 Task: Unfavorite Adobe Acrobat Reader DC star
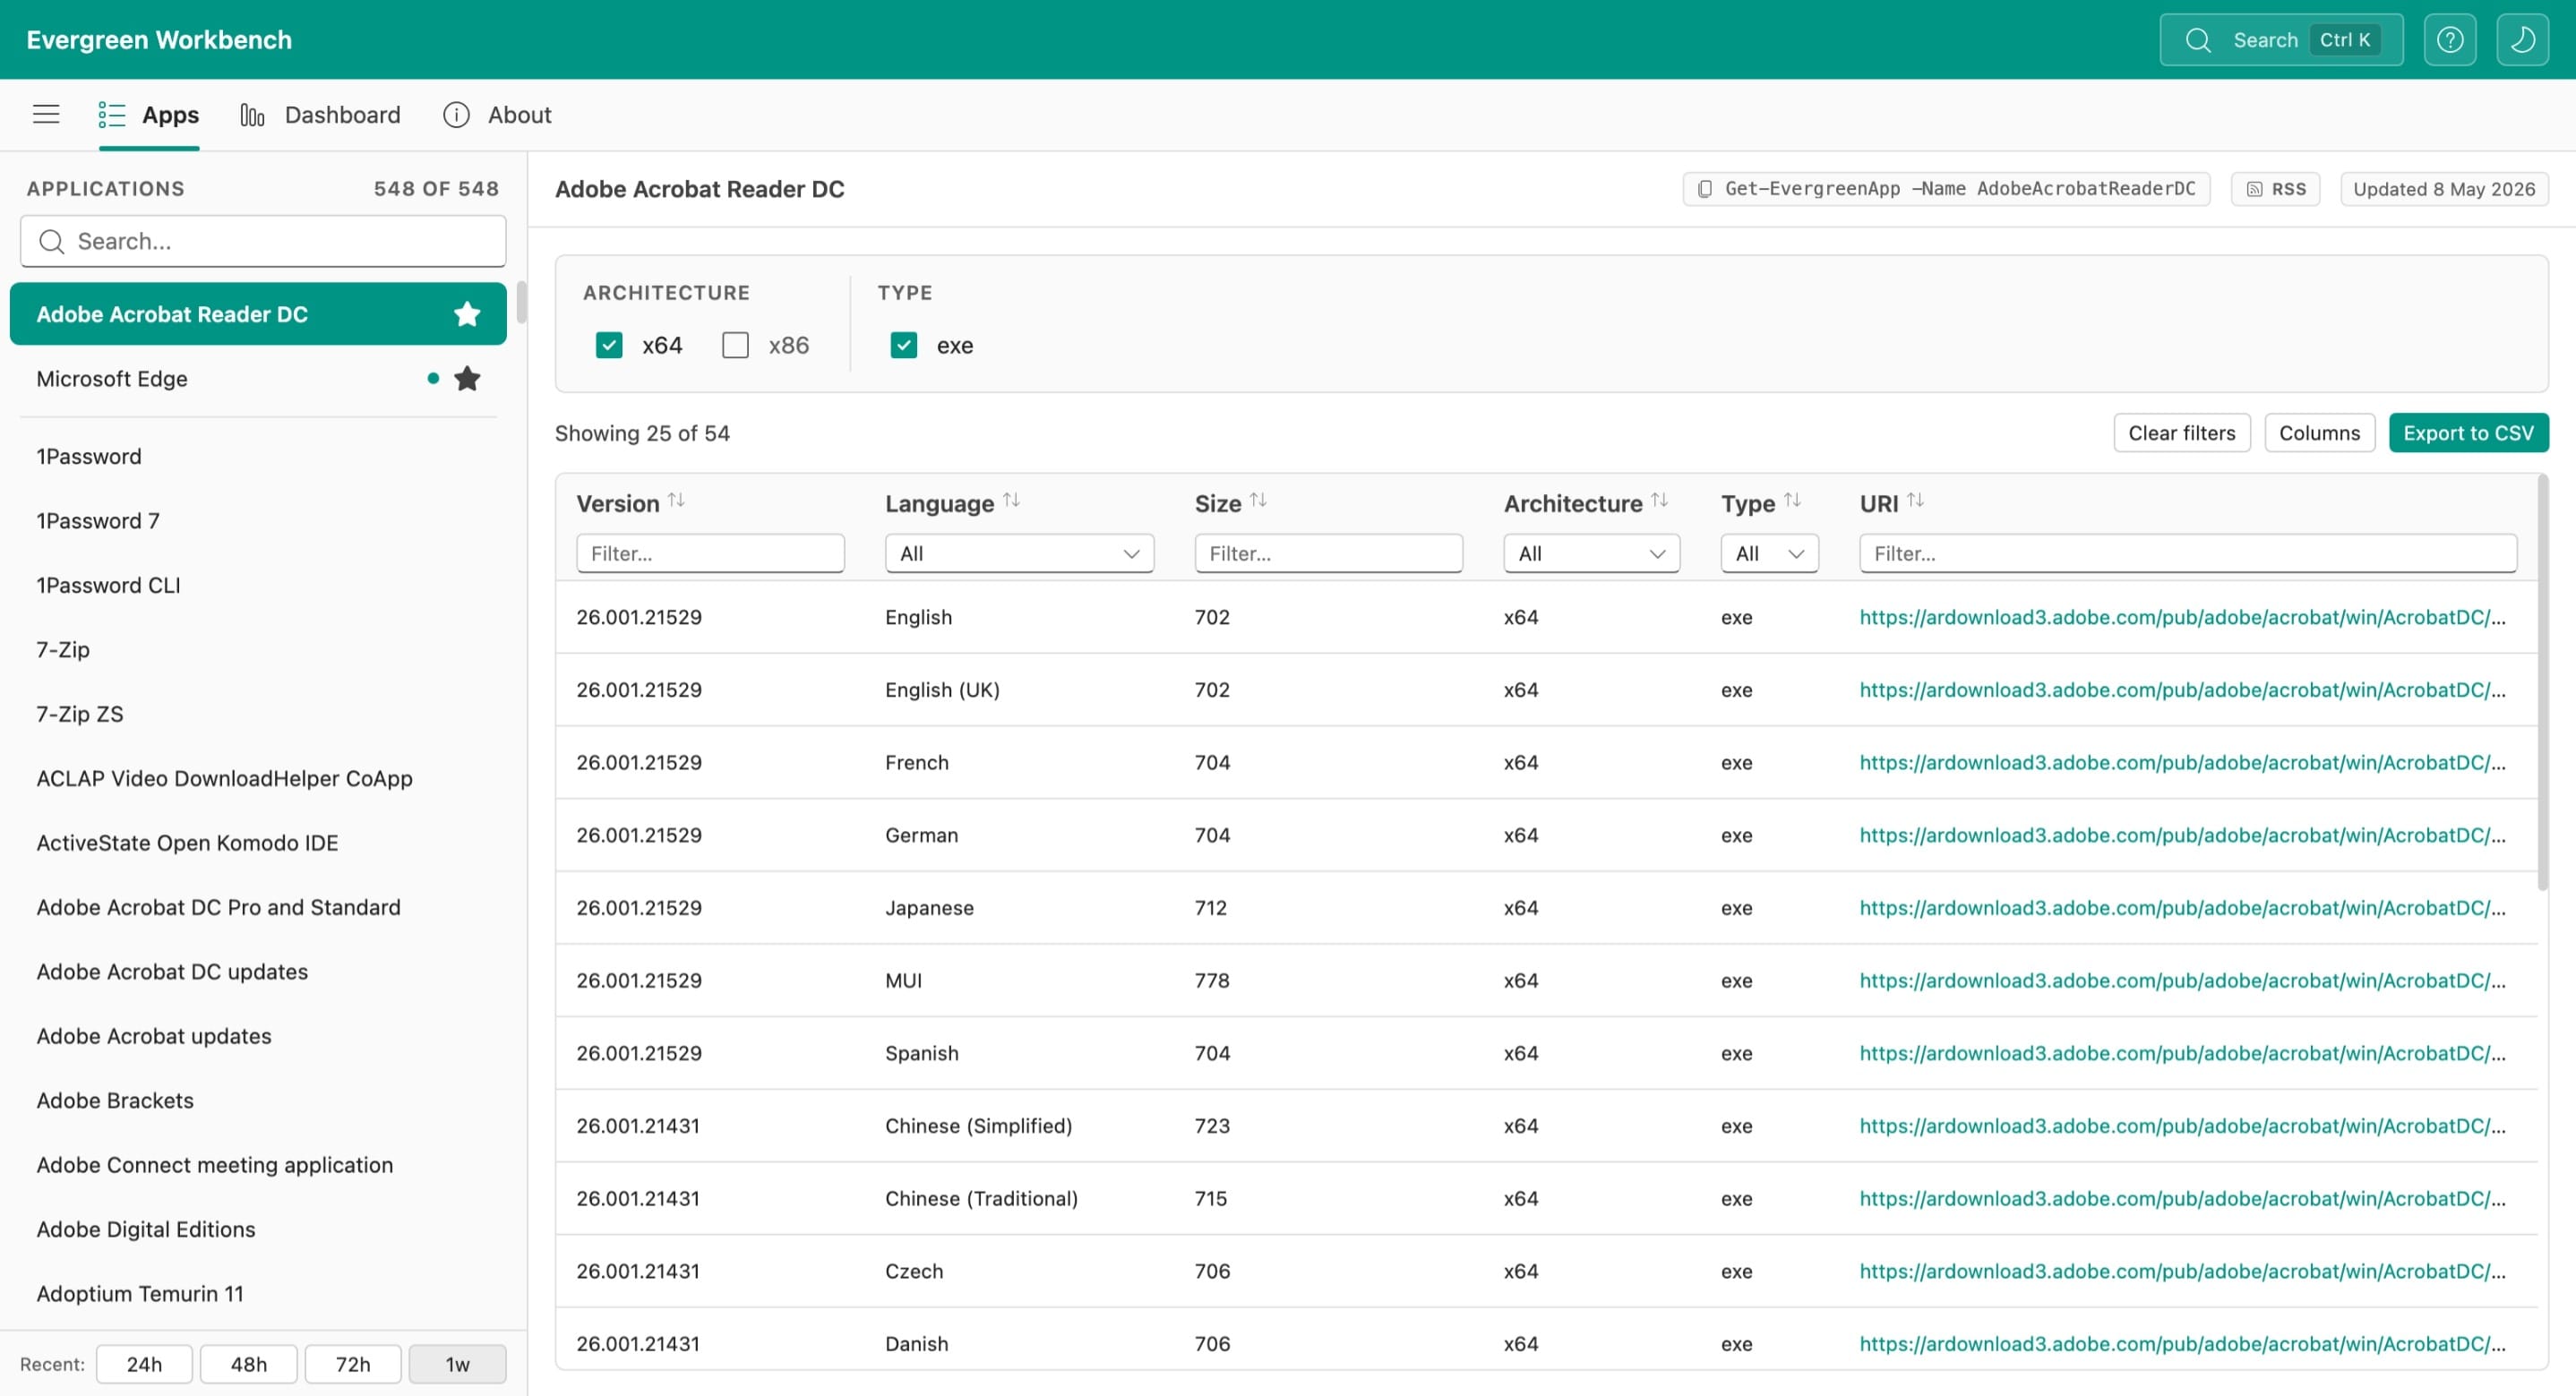pyautogui.click(x=467, y=314)
